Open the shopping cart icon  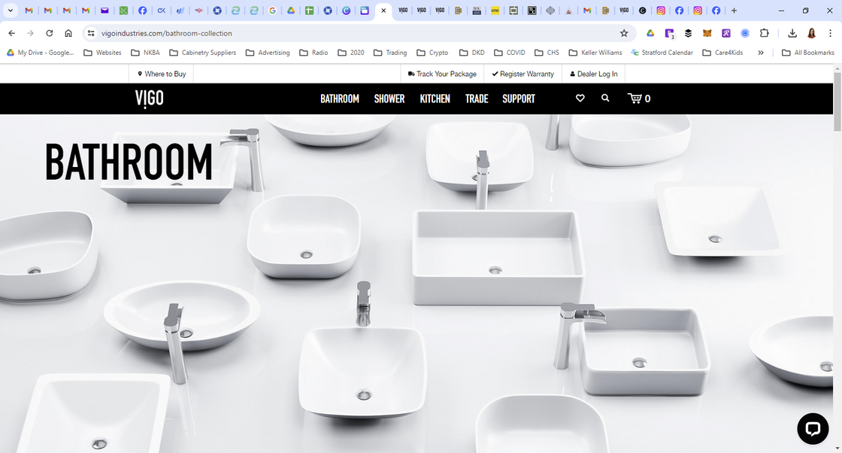click(x=638, y=99)
